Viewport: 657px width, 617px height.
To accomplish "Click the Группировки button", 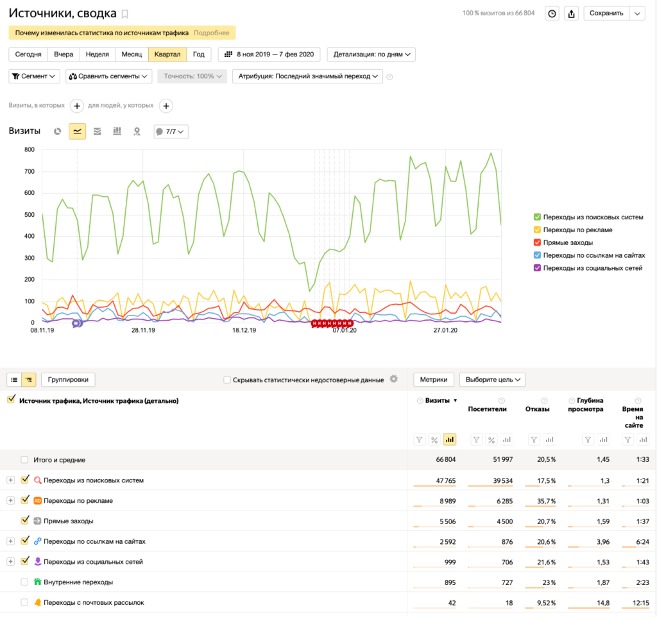I will click(68, 380).
